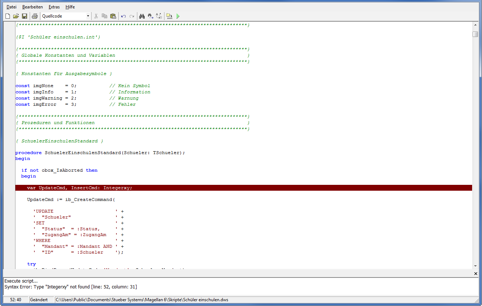Redo the undone edit

(132, 16)
